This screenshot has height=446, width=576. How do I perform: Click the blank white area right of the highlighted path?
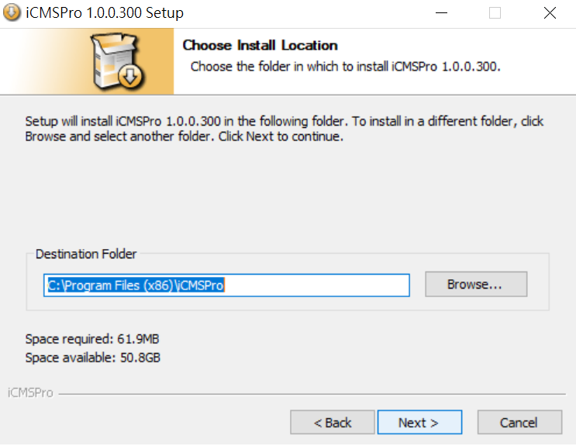point(316,285)
